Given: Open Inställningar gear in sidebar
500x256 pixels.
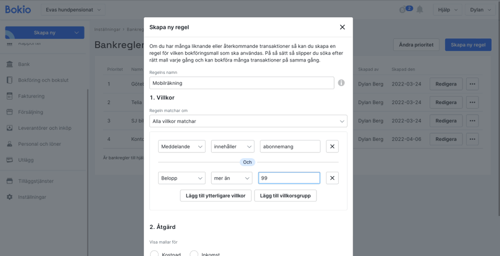Looking at the screenshot, I should (x=9, y=197).
